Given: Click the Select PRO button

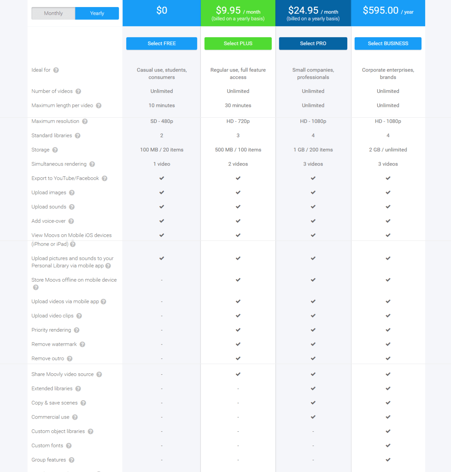Looking at the screenshot, I should pyautogui.click(x=313, y=43).
